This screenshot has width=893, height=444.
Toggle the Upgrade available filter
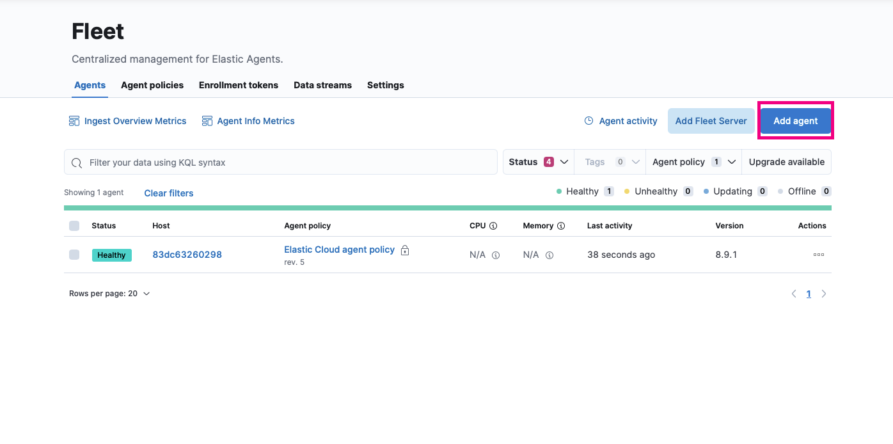(786, 162)
